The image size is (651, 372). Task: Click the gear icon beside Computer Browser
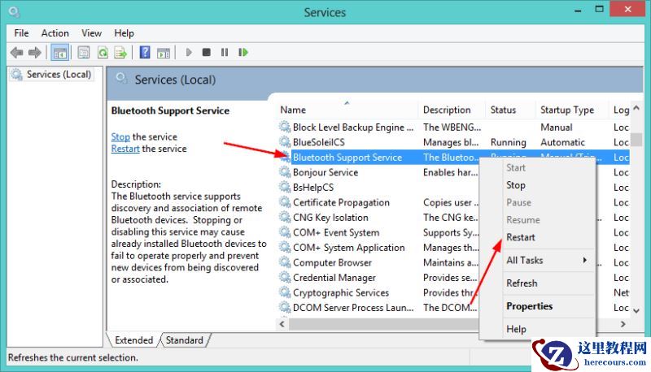(x=285, y=262)
